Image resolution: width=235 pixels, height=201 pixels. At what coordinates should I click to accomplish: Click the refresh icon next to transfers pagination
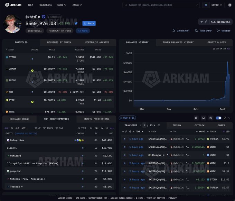click(x=159, y=125)
